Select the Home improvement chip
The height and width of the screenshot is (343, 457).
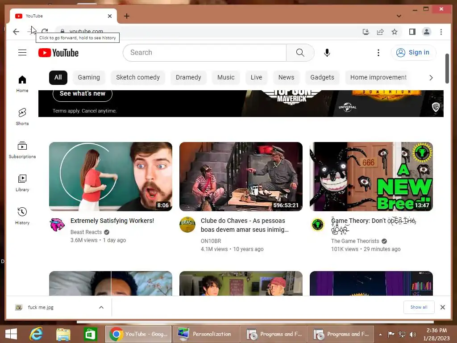378,78
